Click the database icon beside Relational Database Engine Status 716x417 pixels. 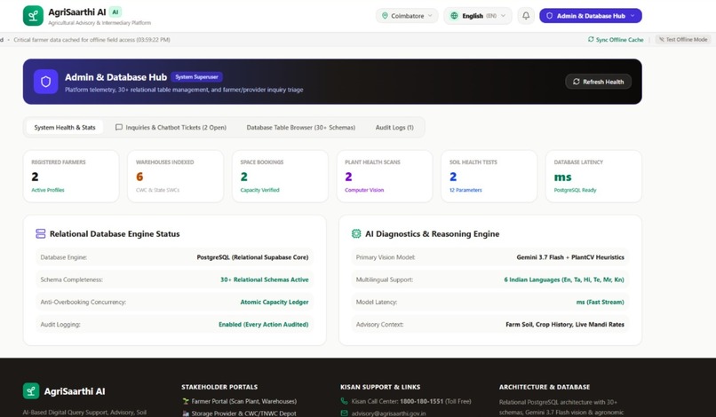click(41, 233)
